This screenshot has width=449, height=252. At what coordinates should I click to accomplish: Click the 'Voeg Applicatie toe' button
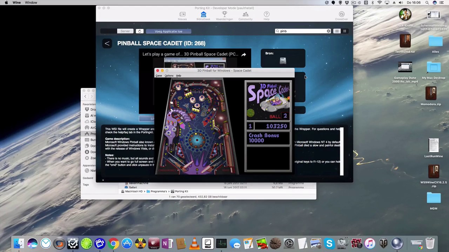pos(168,31)
